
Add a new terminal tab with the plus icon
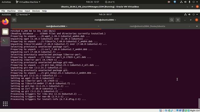tap(14, 20)
